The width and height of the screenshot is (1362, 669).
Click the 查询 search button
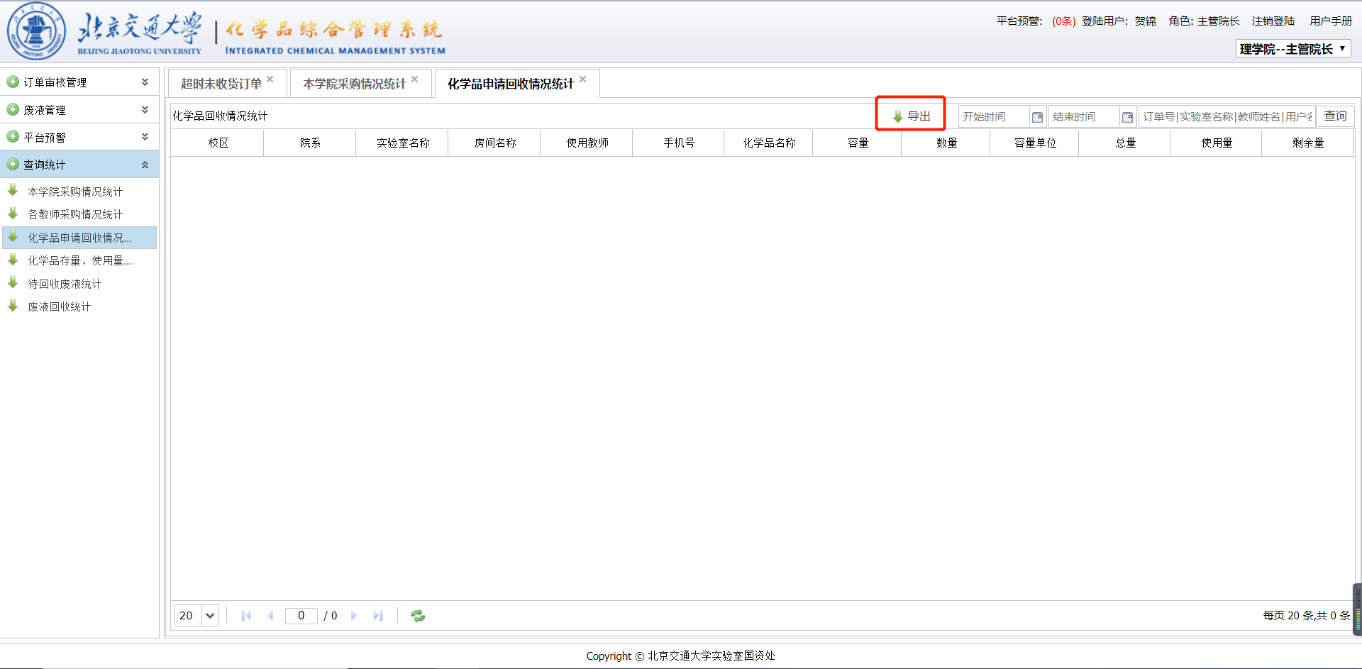click(x=1335, y=116)
